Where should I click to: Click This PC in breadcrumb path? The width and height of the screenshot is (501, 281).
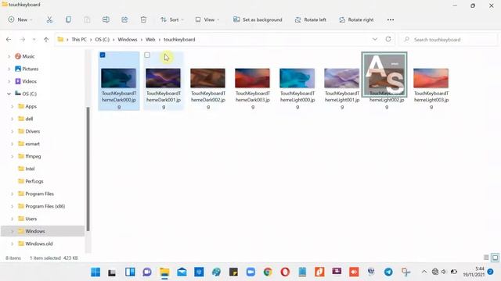(x=79, y=40)
